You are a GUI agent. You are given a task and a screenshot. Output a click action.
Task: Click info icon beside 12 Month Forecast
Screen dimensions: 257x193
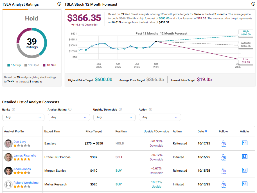[x=253, y=4]
